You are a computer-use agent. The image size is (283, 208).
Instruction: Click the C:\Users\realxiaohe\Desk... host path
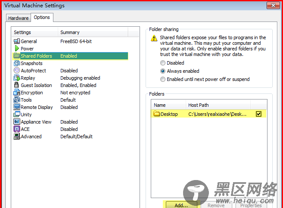pos(217,114)
